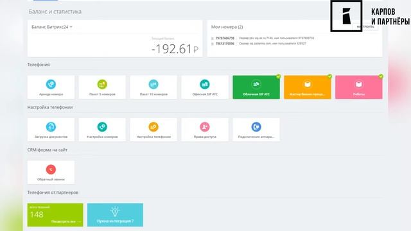411x231 pixels.
Task: Go to the Настройка номеров tile
Action: click(102, 130)
